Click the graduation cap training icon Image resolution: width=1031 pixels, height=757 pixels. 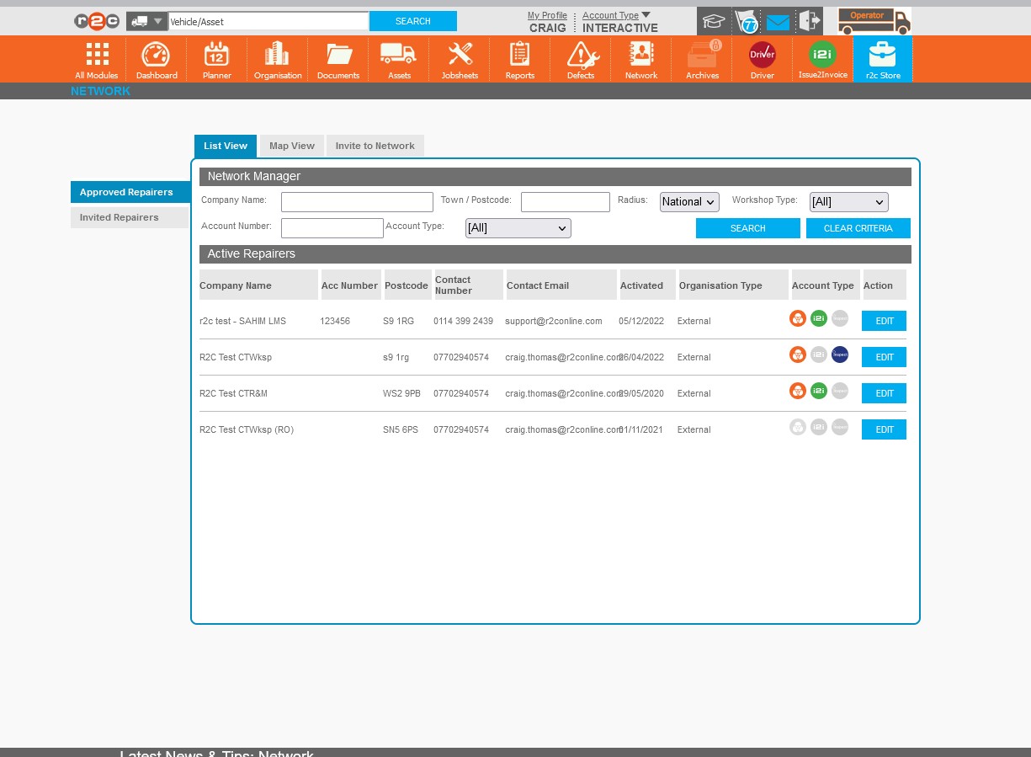(x=714, y=22)
